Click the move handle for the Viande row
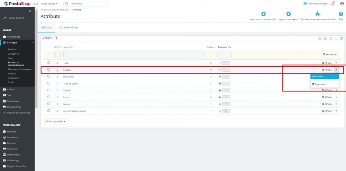346x171 pixels. (220, 90)
